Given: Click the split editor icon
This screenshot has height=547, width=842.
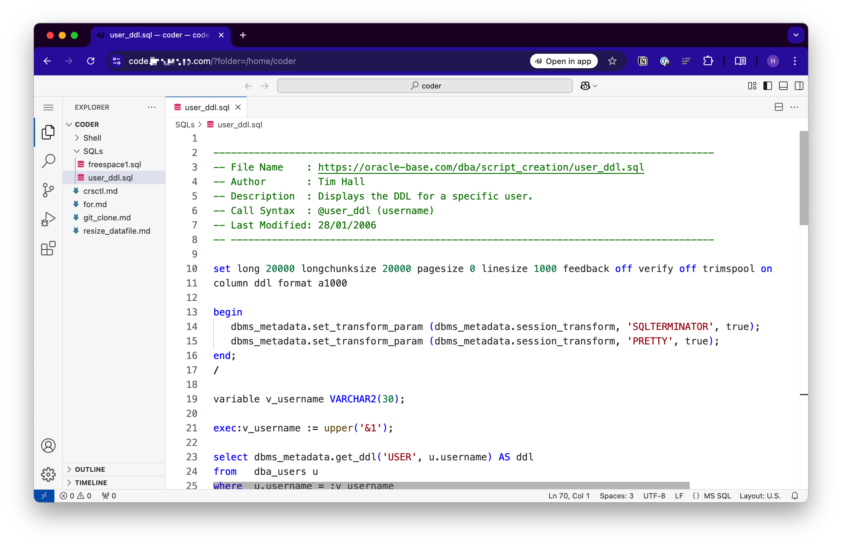Looking at the screenshot, I should pyautogui.click(x=778, y=107).
